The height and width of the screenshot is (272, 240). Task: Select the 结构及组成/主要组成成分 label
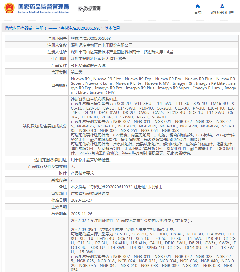pos(44,126)
